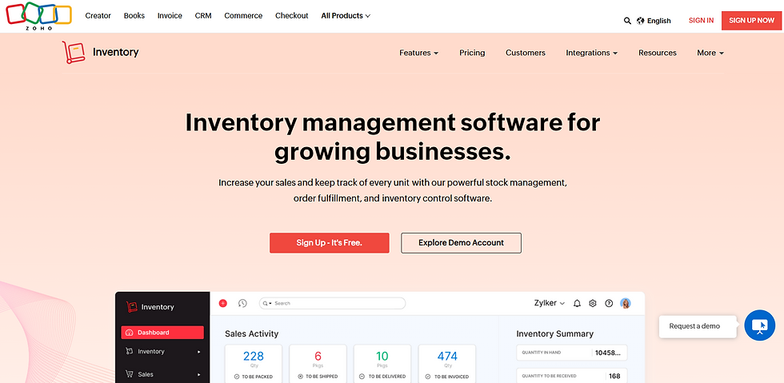Expand the Sales sidebar submenu arrow

pyautogui.click(x=199, y=374)
